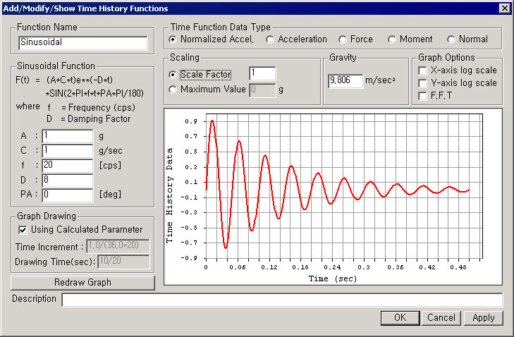Viewport: 514px width, 337px height.
Task: Click the disabled Maximum Value field
Action: 262,90
